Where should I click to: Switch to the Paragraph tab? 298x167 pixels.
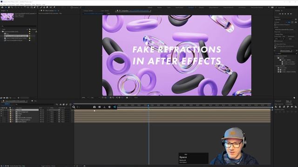click(278, 101)
